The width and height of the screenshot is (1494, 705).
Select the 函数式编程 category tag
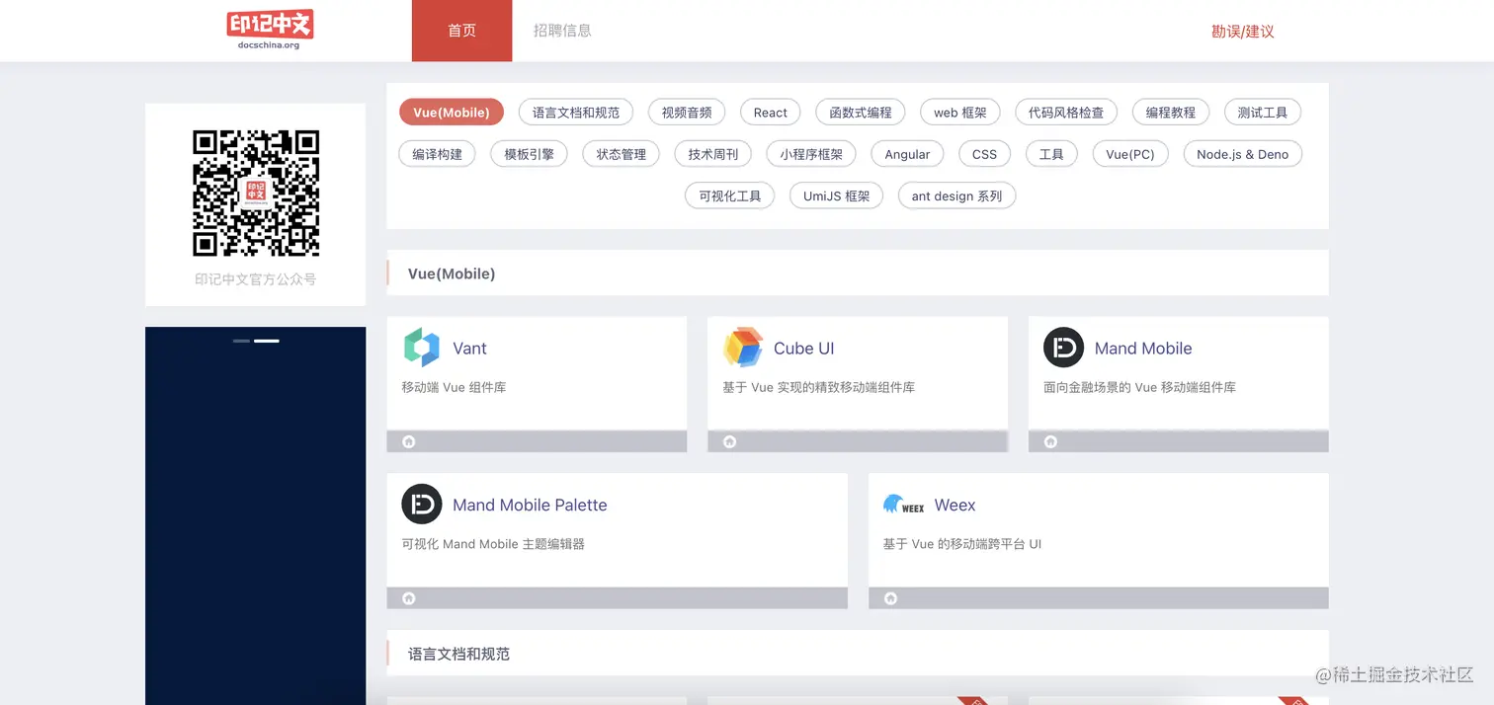(861, 113)
